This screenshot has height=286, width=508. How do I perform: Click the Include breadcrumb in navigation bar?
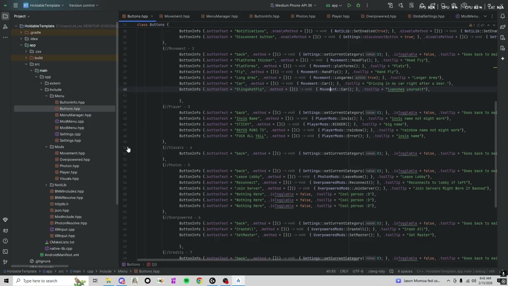[x=106, y=271]
